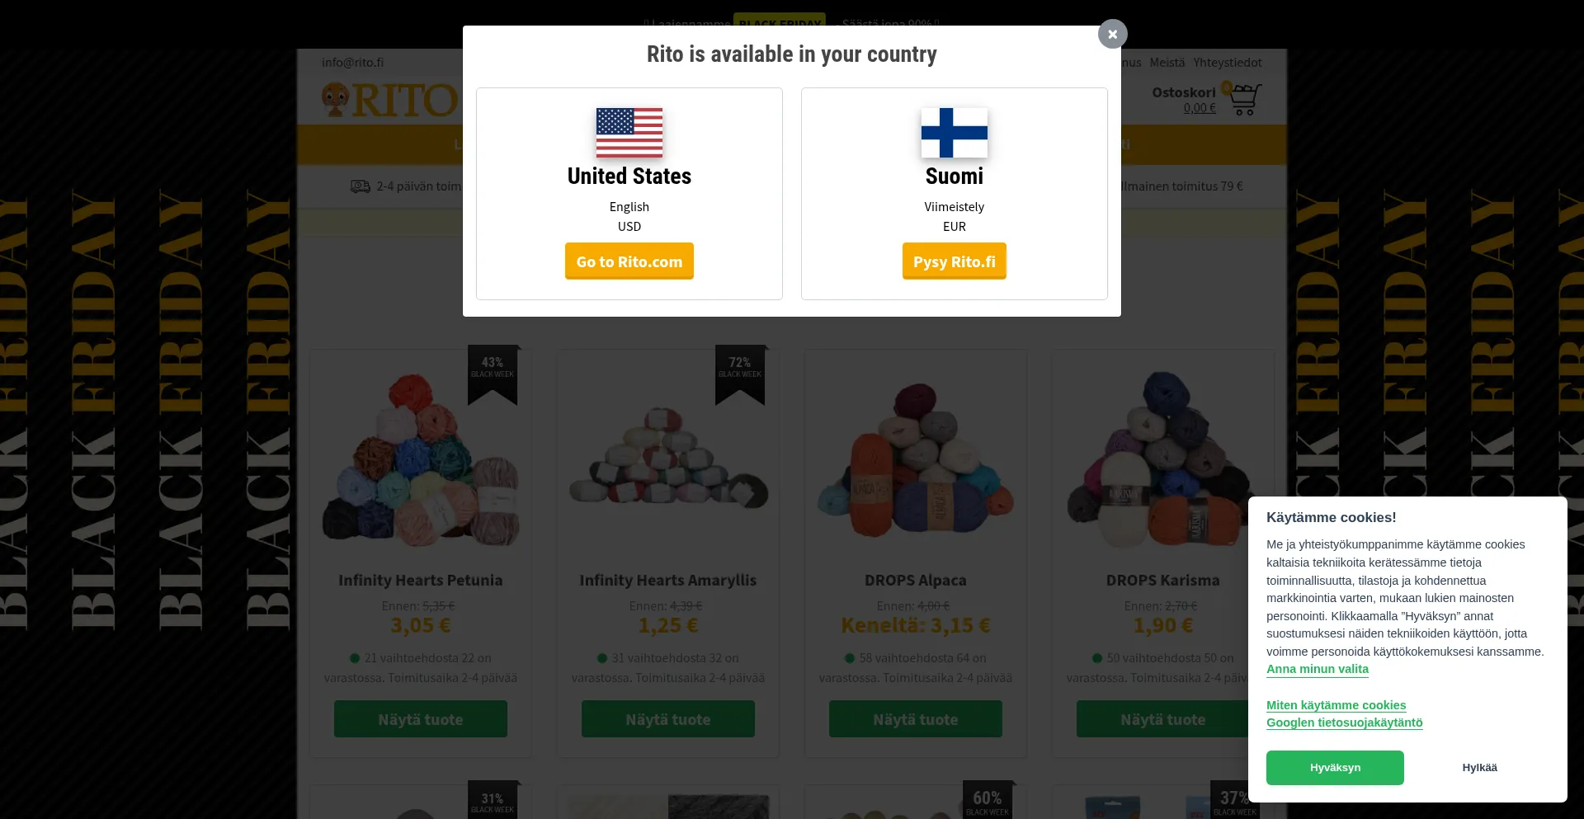Close the country selection popup
The width and height of the screenshot is (1584, 819).
(1112, 34)
